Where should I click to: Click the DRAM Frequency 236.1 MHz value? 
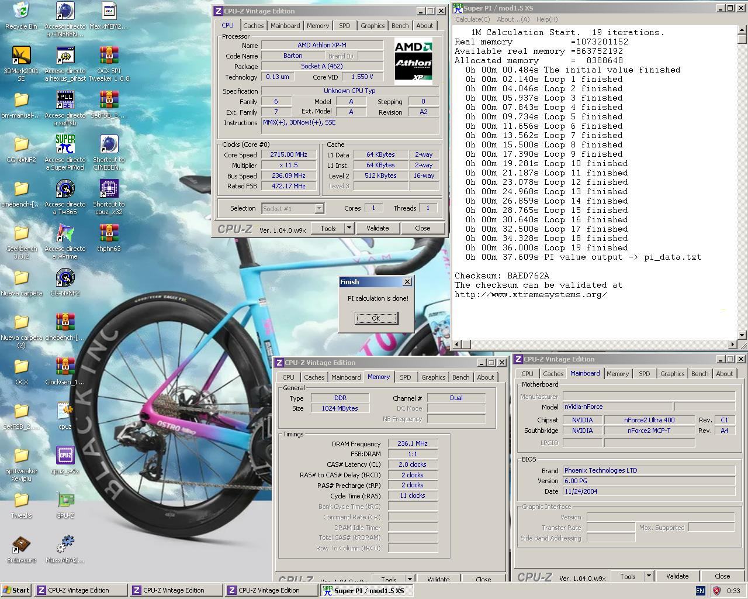pos(413,444)
